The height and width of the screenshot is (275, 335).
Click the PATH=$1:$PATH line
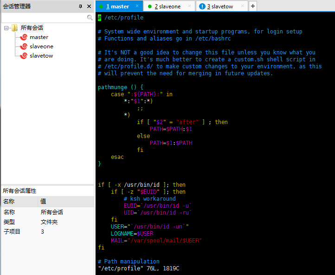point(171,143)
